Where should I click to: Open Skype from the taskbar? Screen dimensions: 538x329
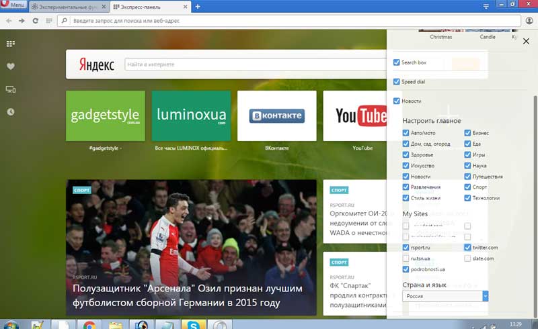point(194,325)
